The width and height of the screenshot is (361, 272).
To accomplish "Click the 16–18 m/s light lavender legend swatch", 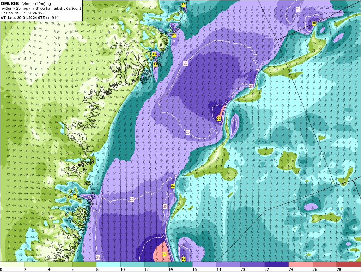I will point(204,264).
